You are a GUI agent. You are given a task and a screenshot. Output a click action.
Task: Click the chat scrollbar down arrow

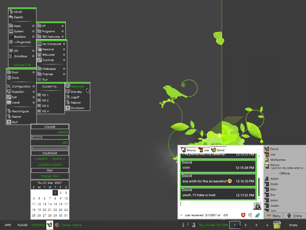tap(259, 198)
